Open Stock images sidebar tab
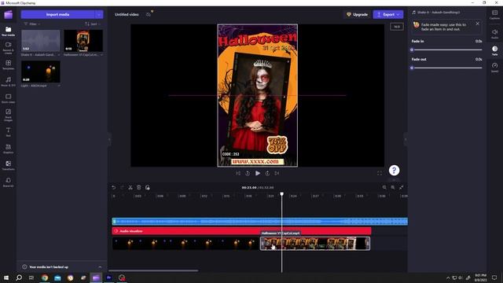 9,115
